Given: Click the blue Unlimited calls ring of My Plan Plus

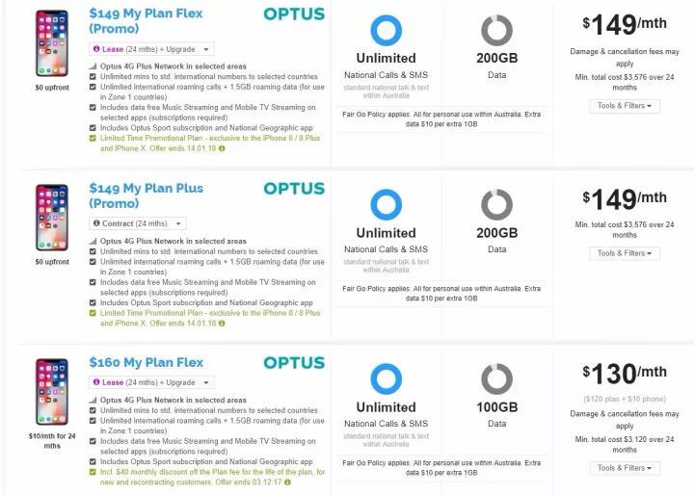Looking at the screenshot, I should (386, 204).
